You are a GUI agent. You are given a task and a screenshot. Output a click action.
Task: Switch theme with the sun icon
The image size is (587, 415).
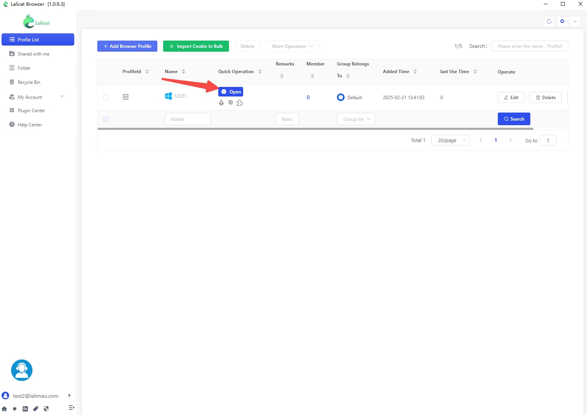(15, 408)
